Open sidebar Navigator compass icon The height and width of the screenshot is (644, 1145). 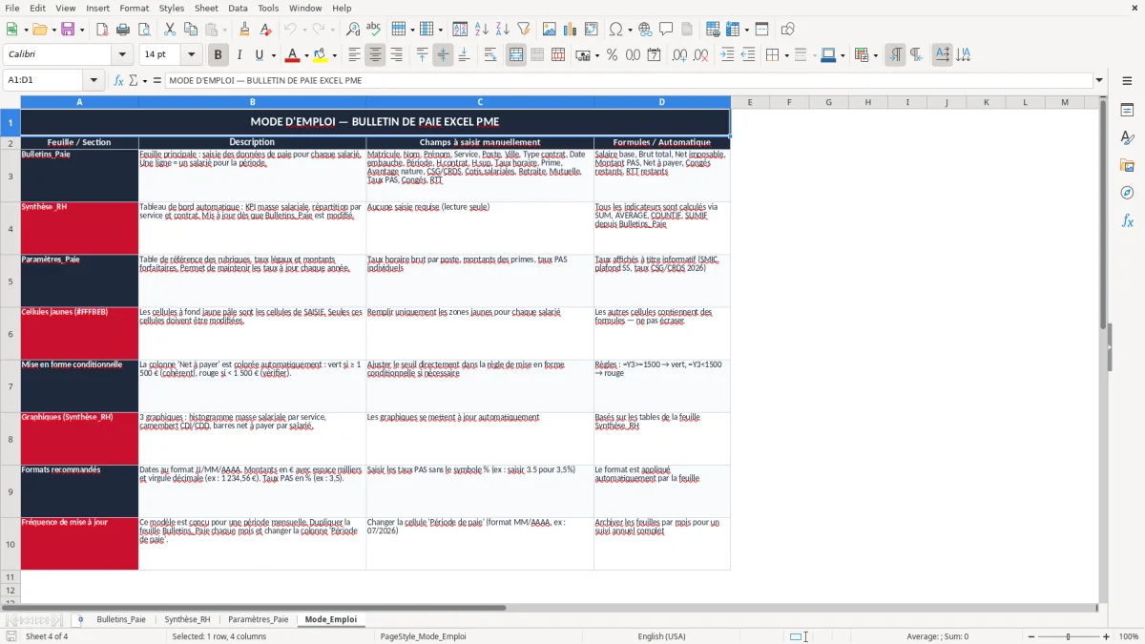tap(1127, 194)
